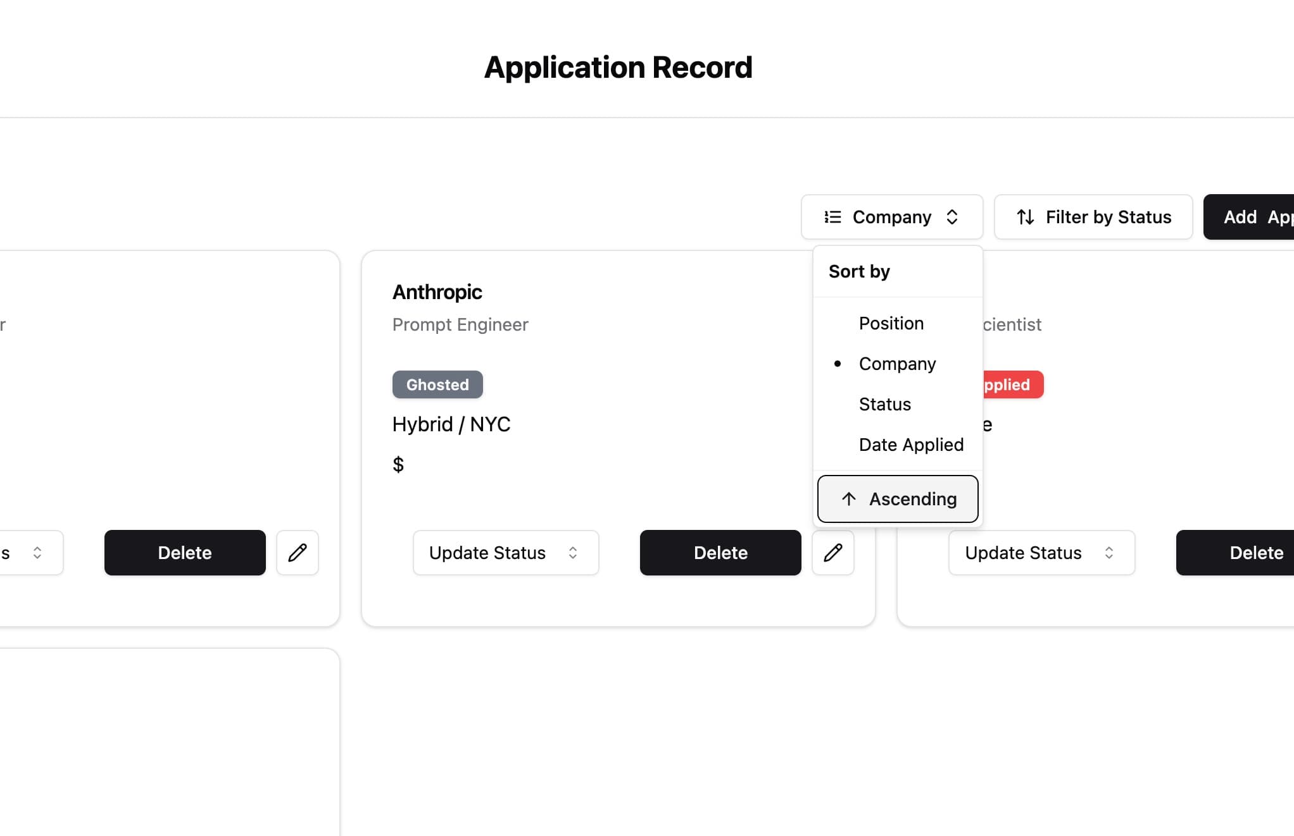Viewport: 1294px width, 836px height.
Task: Select Position in the Sort by menu
Action: coord(891,323)
